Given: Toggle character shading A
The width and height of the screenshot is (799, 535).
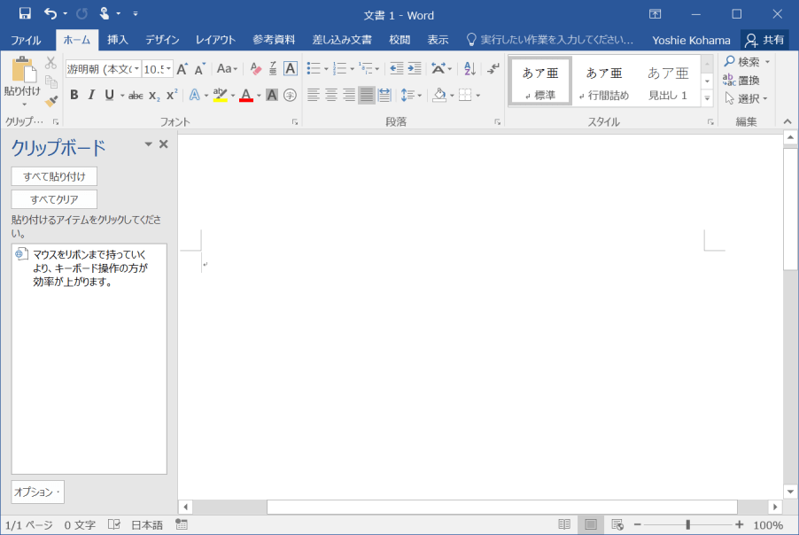Looking at the screenshot, I should click(272, 95).
